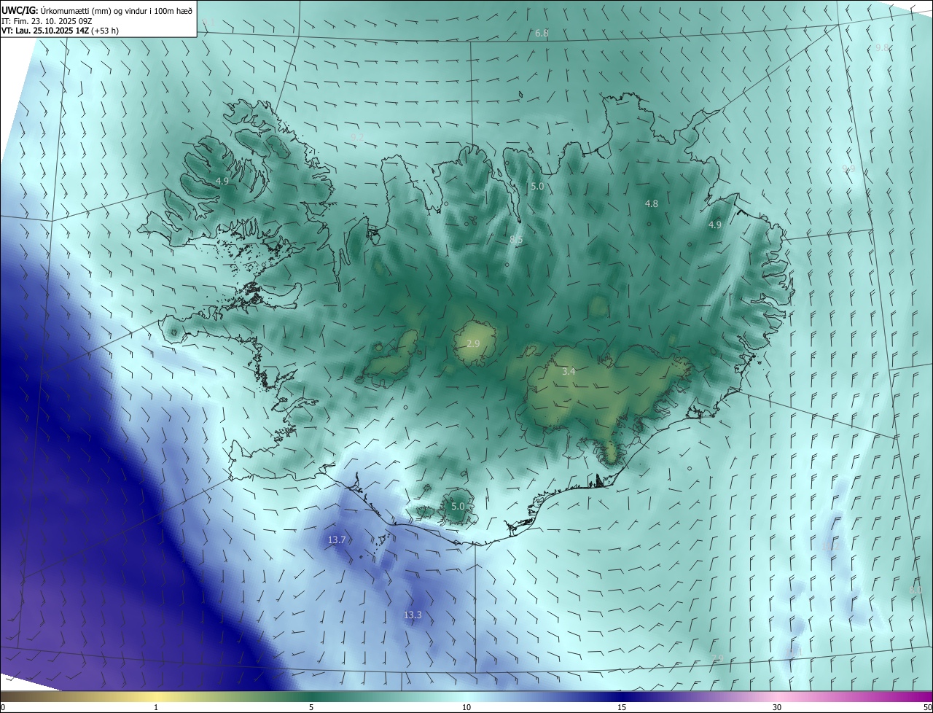Viewport: 933px width, 713px height.
Task: Click the color scale tick label '10'
Action: coord(466,707)
